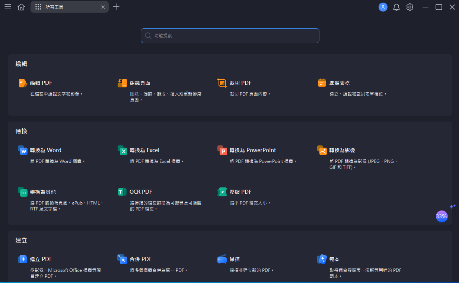Click description 裁切 PDF 頁面內容。
459x283 pixels.
[250, 94]
